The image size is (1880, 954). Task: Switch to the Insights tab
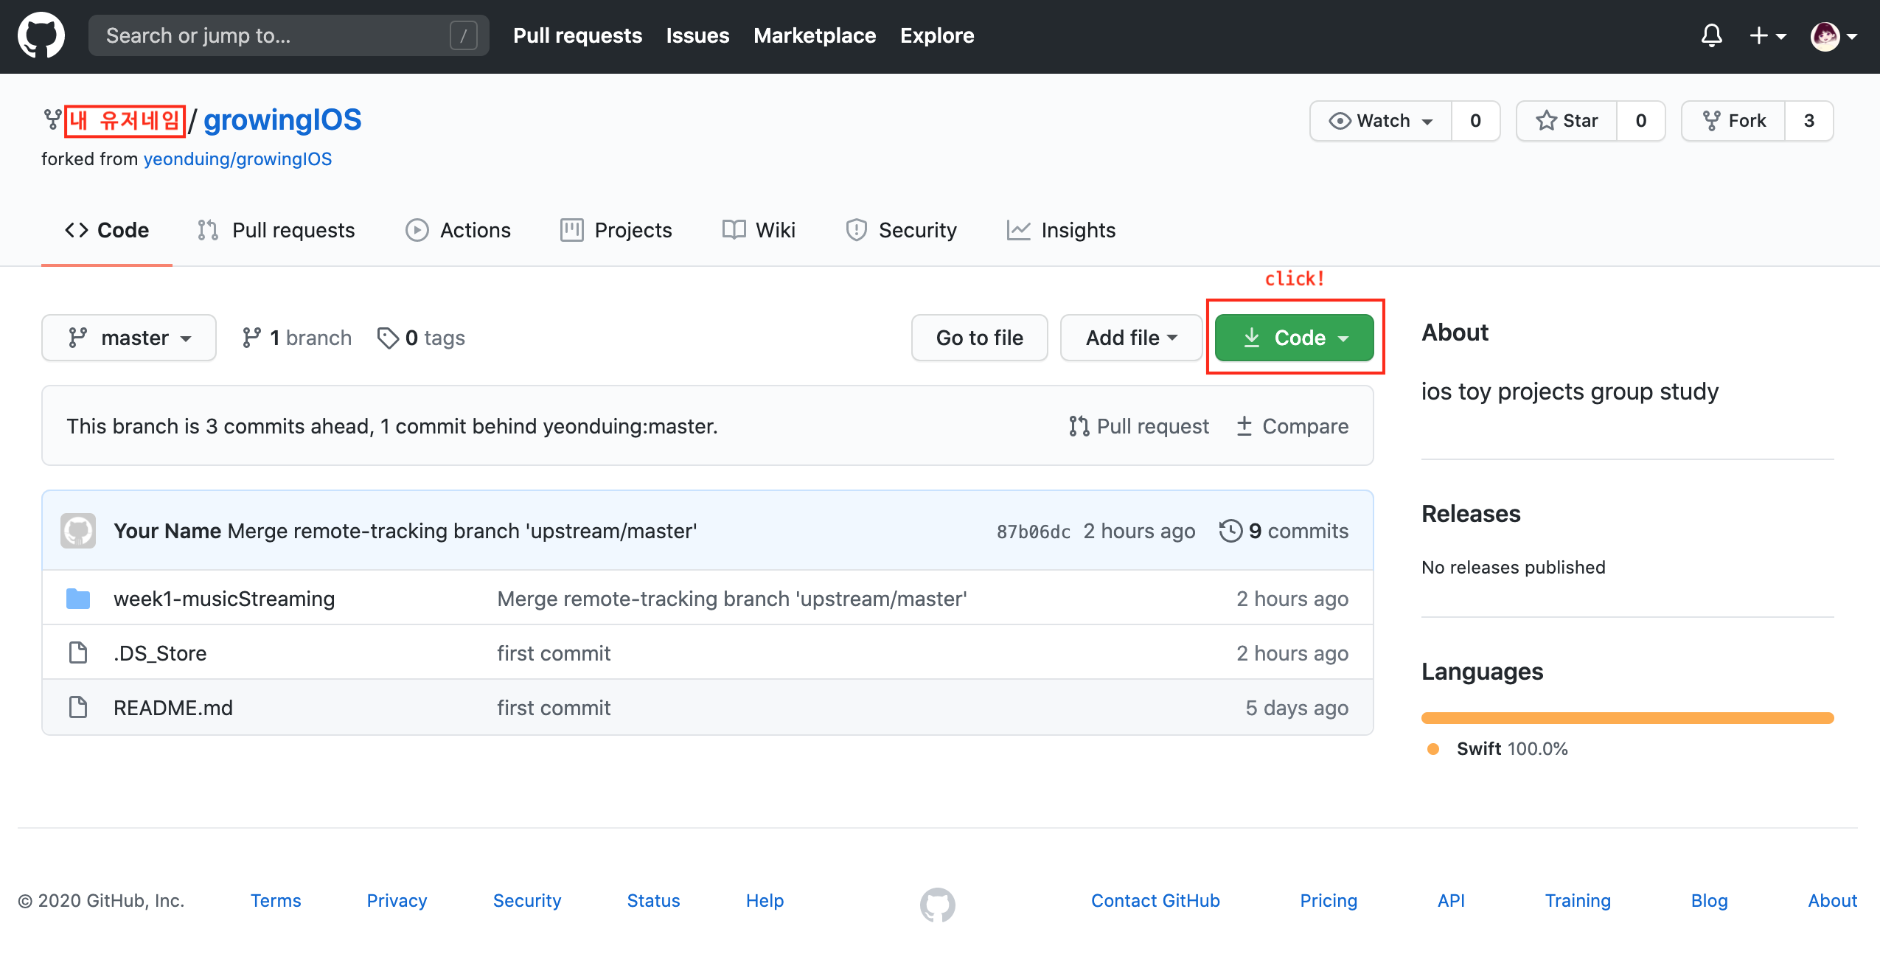point(1061,231)
